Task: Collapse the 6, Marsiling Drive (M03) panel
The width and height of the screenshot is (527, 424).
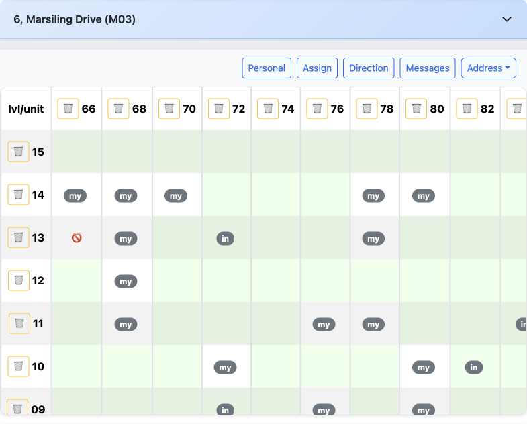Action: pos(507,19)
